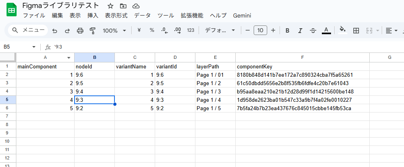The image size is (404, 167).
Task: Increase font size with plus button
Action: [273, 31]
